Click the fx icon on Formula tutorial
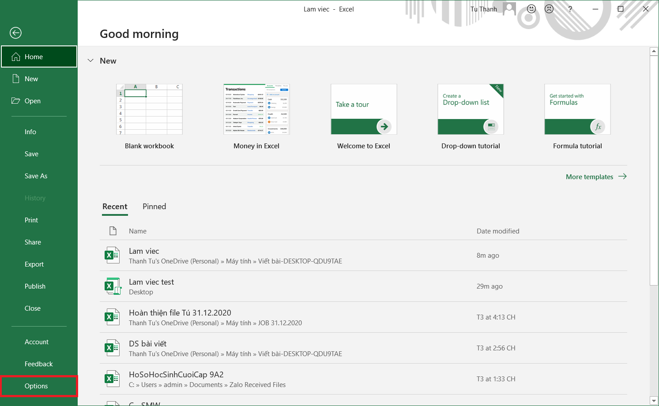Viewport: 659px width, 406px height. [598, 127]
